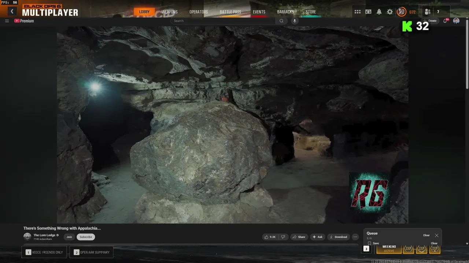The width and height of the screenshot is (469, 263).
Task: Go to YouTube Premium home logo
Action: [24, 21]
